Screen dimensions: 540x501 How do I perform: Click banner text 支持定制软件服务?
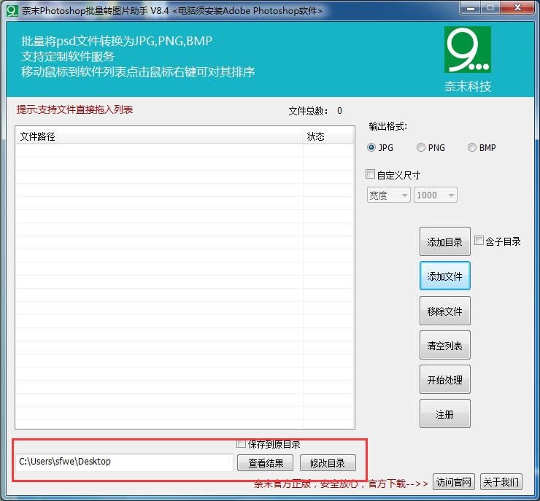pyautogui.click(x=68, y=56)
